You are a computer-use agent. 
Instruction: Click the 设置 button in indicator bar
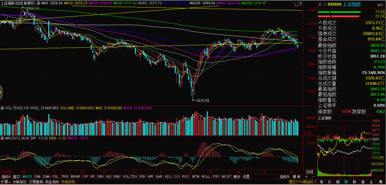tap(246, 177)
